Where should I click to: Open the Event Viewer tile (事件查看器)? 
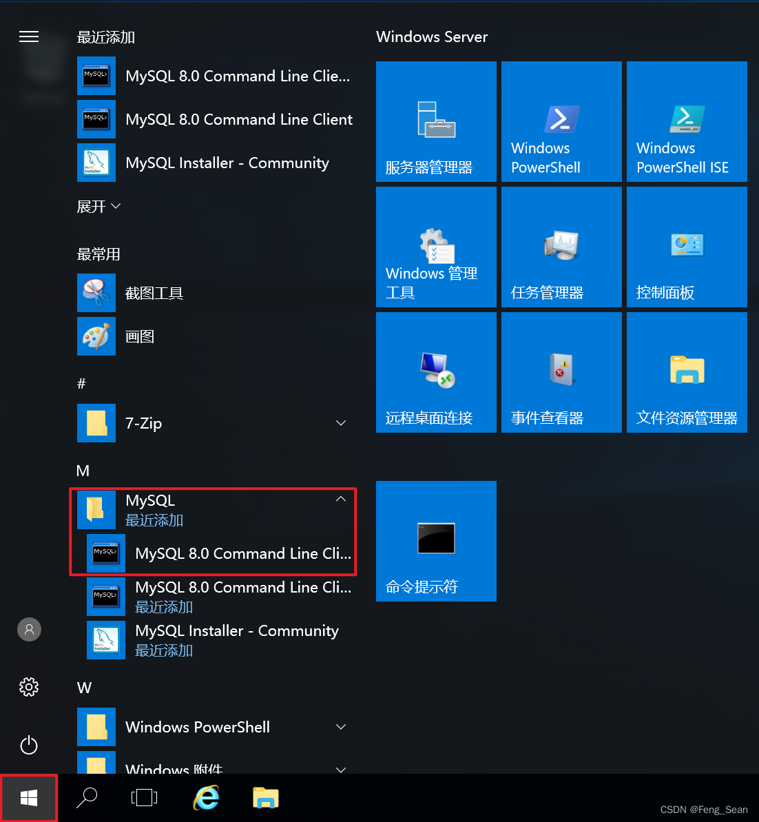pos(561,372)
